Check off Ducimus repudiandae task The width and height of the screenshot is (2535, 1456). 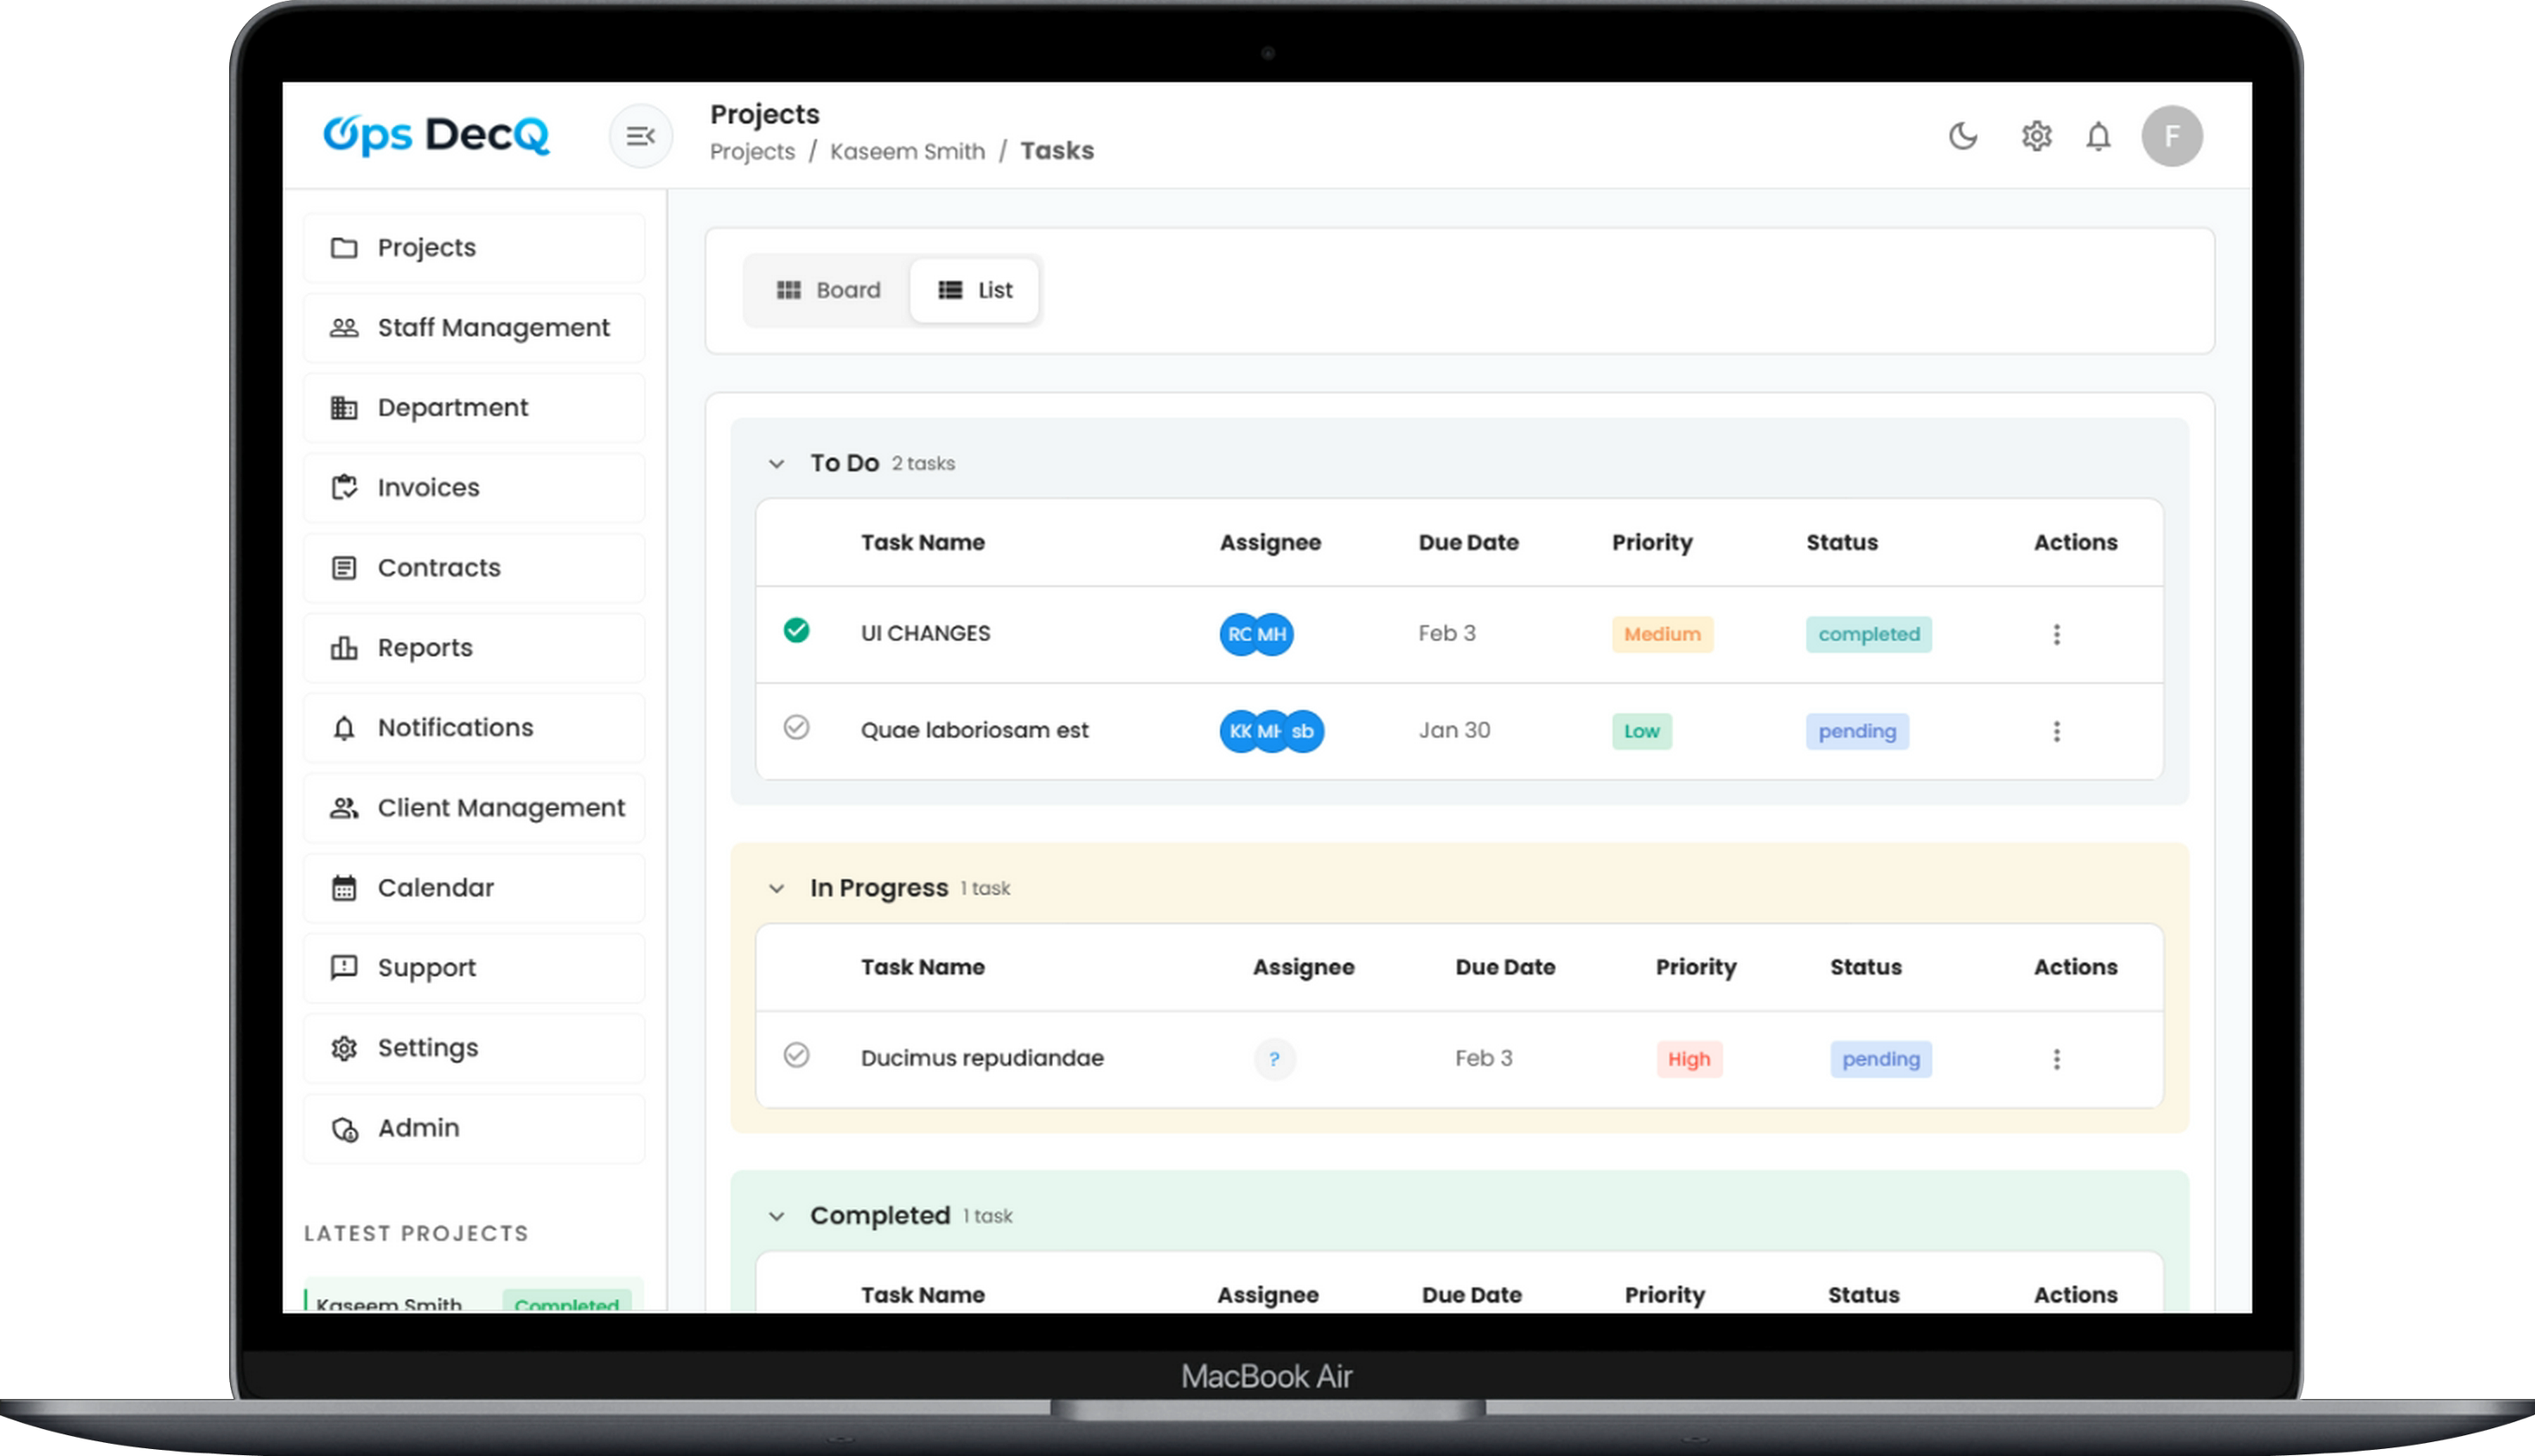[796, 1056]
